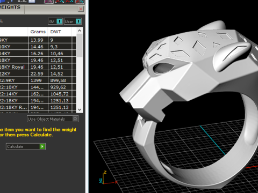Select the WEIGHTS panel tab title

pos(10,7)
